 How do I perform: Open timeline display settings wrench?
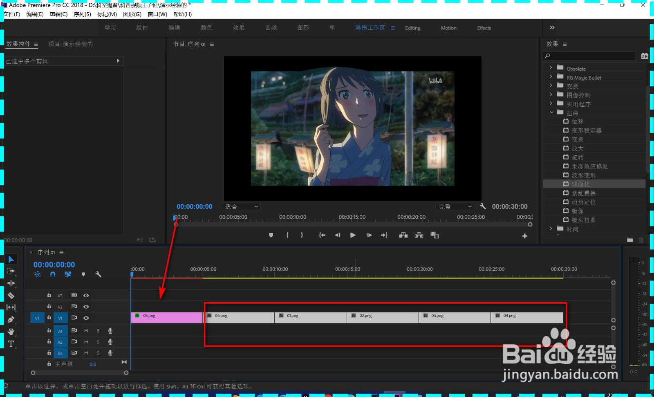pos(98,274)
